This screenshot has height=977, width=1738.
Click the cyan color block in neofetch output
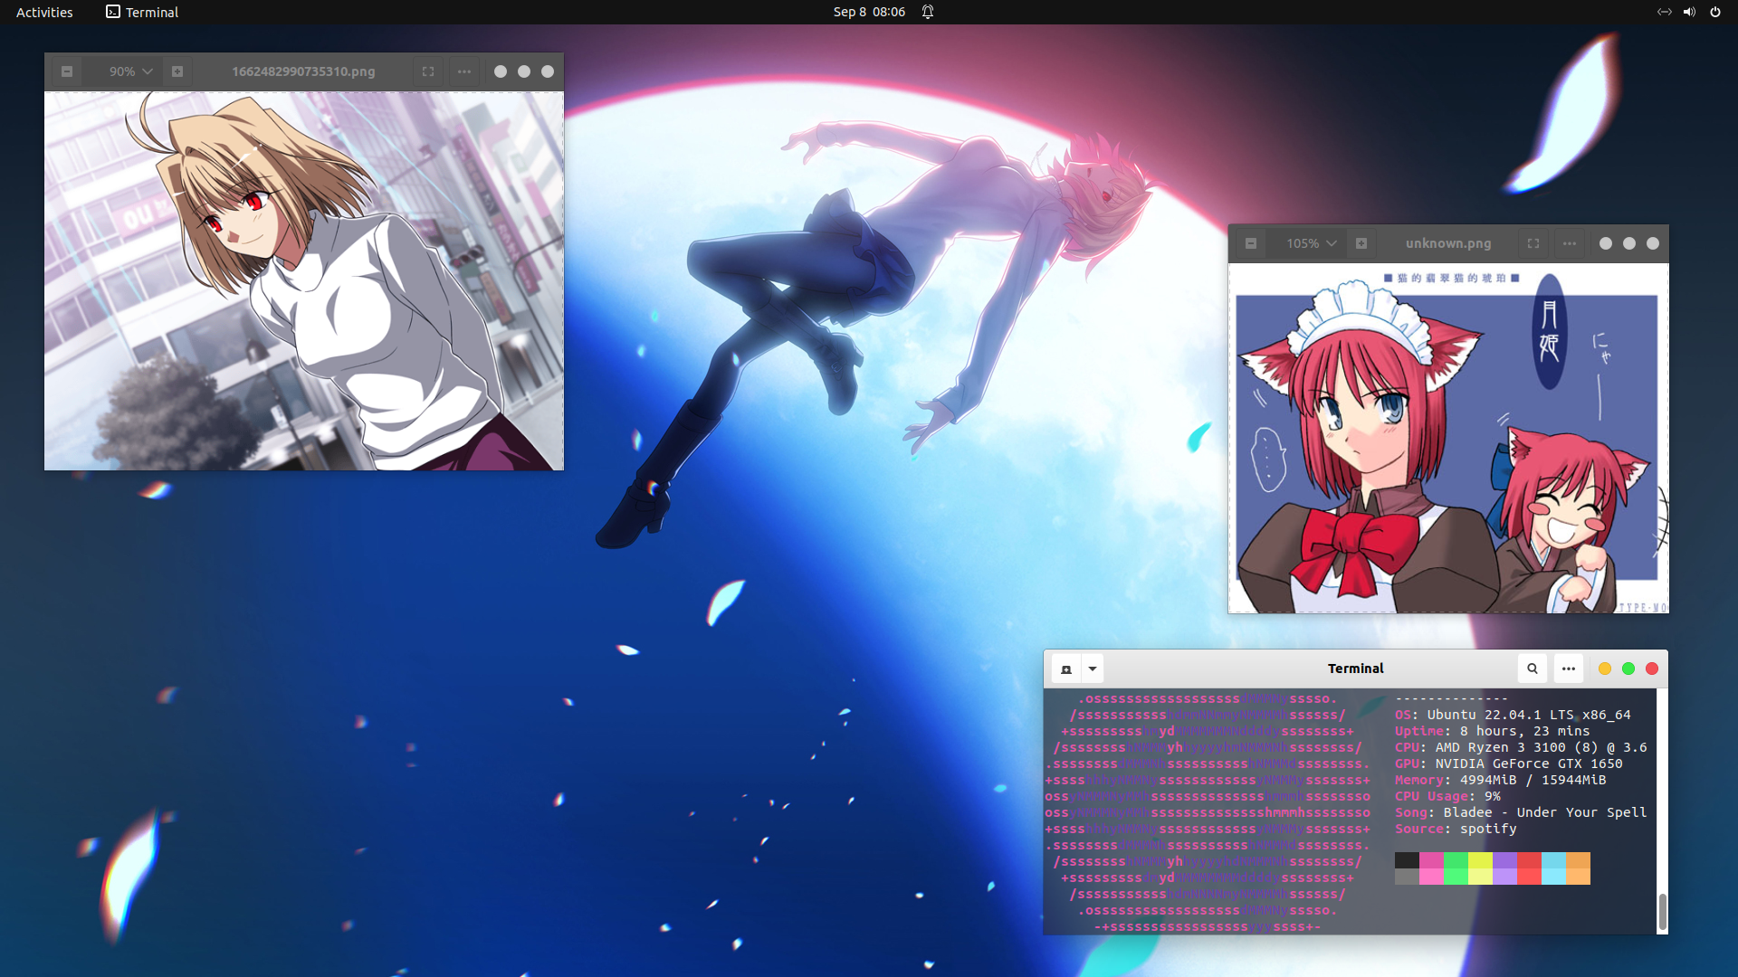click(1553, 868)
